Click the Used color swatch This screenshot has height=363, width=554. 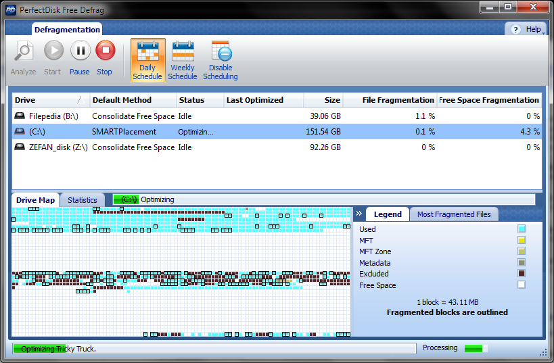click(521, 228)
